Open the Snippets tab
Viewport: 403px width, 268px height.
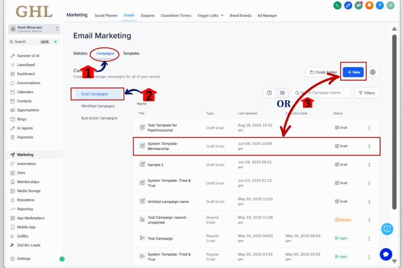pos(148,16)
